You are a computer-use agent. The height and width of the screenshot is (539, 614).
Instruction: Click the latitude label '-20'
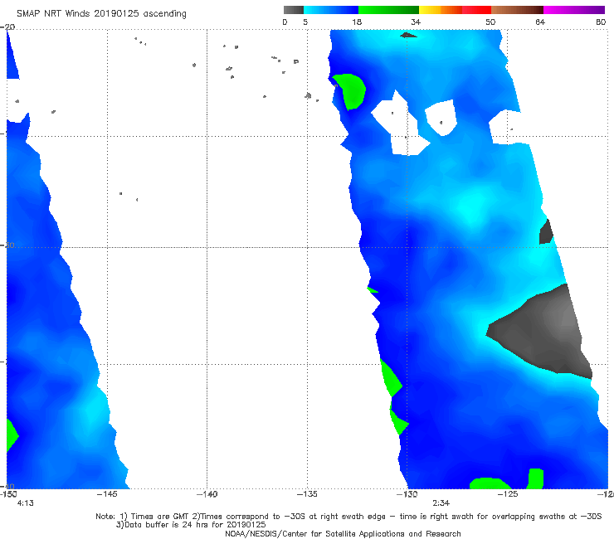click(x=7, y=27)
